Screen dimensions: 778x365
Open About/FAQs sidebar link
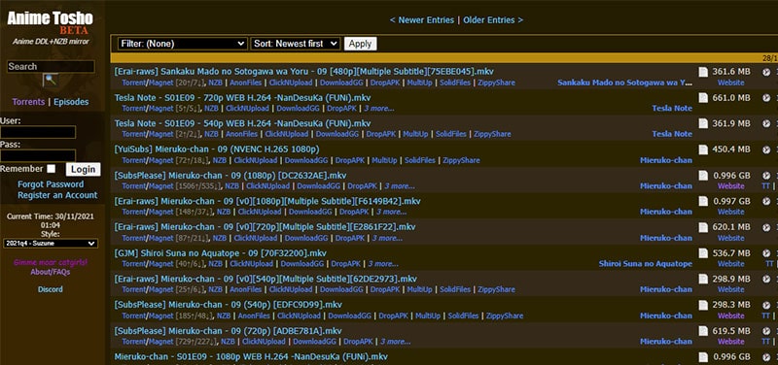pyautogui.click(x=51, y=272)
